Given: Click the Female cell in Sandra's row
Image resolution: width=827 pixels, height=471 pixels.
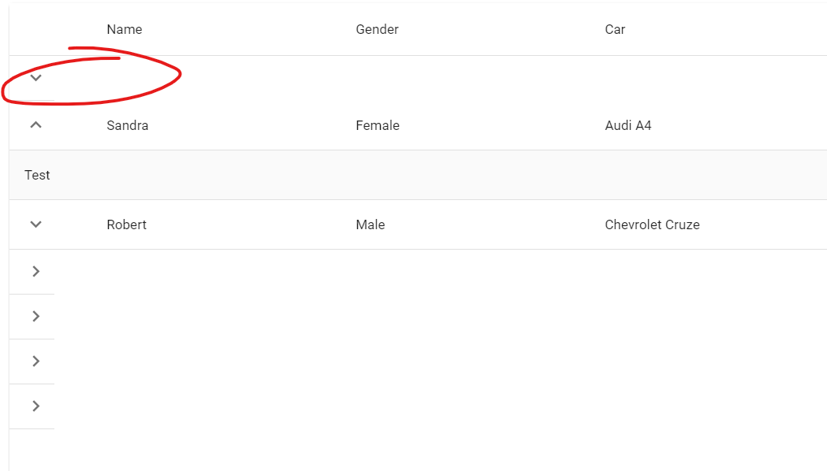Looking at the screenshot, I should point(377,124).
